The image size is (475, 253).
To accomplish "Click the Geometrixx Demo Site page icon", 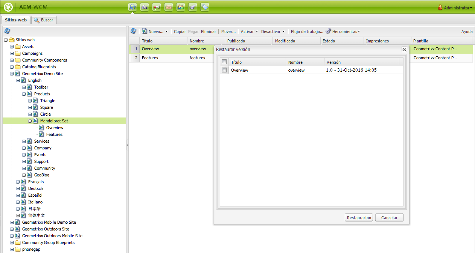I will click(17, 74).
